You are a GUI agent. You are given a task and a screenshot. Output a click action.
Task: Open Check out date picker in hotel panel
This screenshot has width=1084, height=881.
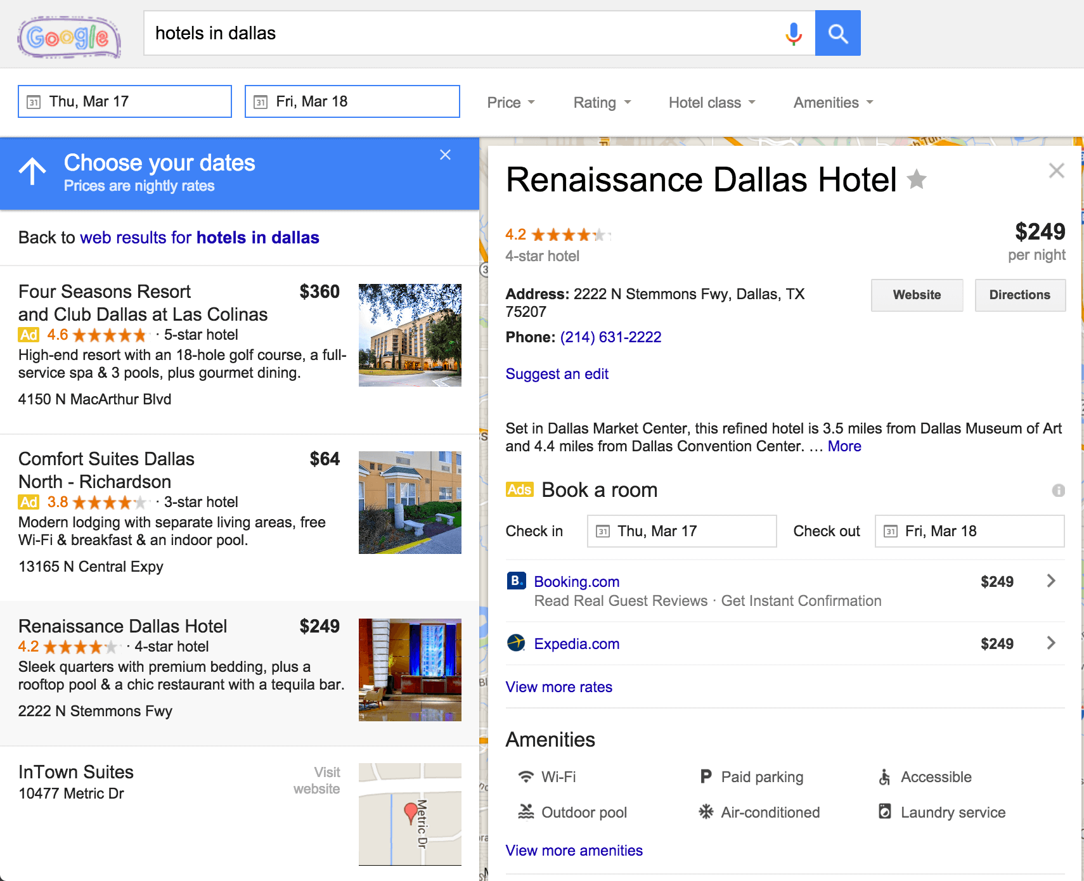969,531
